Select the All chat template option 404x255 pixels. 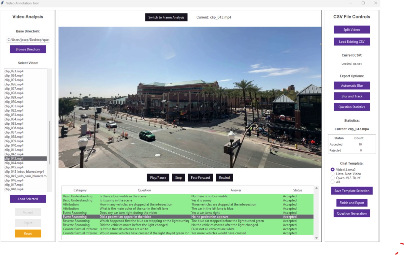tap(333, 182)
